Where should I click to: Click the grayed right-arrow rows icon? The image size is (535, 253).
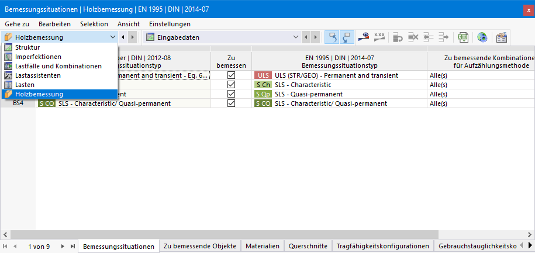(x=443, y=37)
